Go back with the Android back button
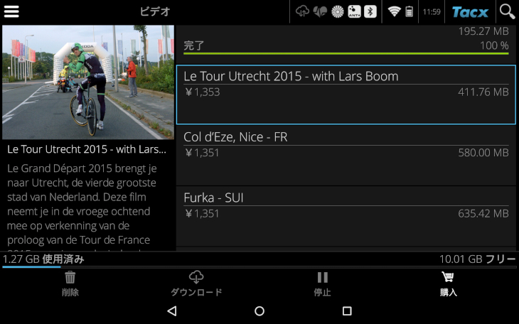 (172, 310)
